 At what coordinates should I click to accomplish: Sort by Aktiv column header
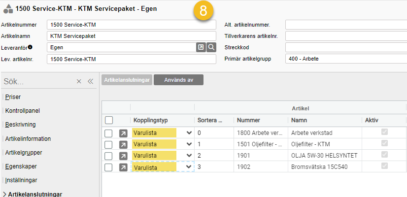[372, 120]
